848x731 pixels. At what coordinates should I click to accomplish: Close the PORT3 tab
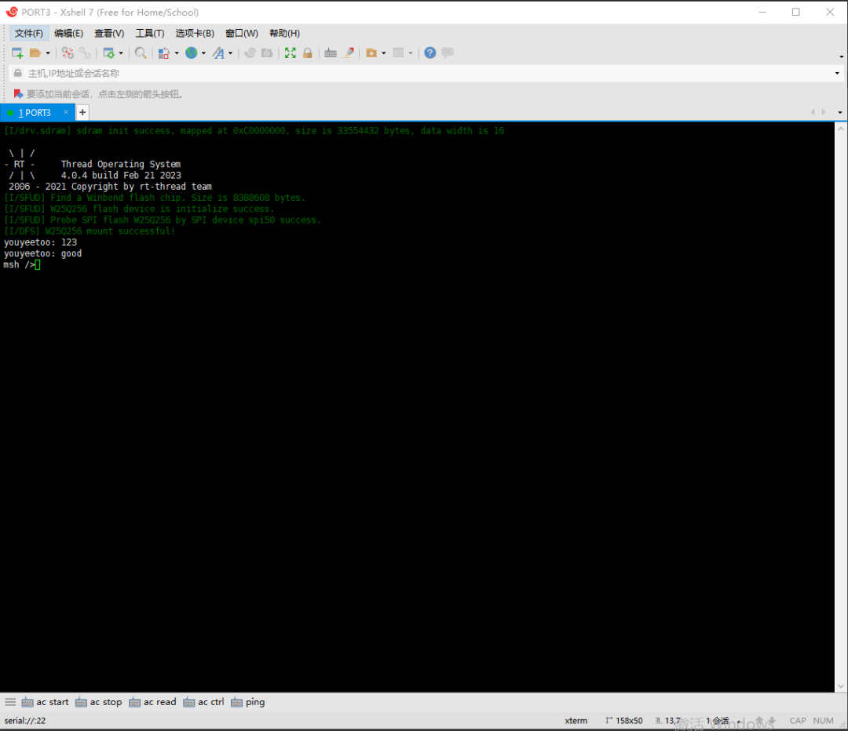65,112
